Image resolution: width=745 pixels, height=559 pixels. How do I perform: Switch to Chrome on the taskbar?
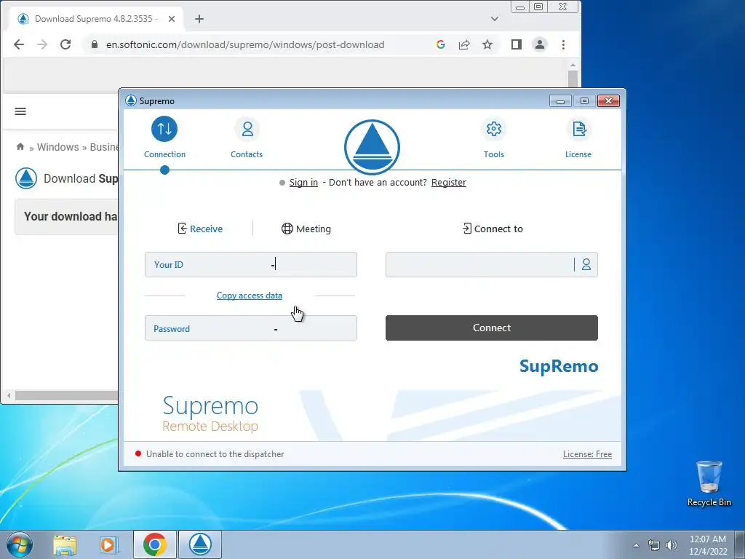coord(155,544)
